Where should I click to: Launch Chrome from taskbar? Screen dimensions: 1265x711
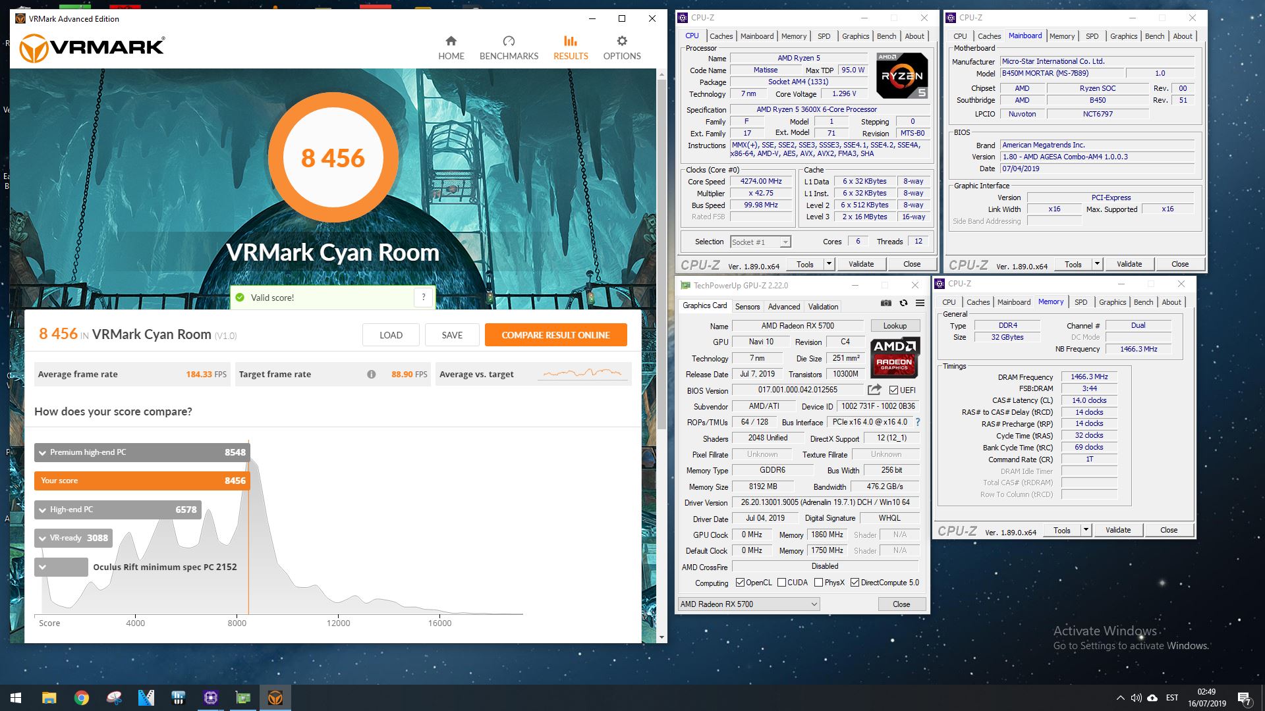tap(81, 698)
